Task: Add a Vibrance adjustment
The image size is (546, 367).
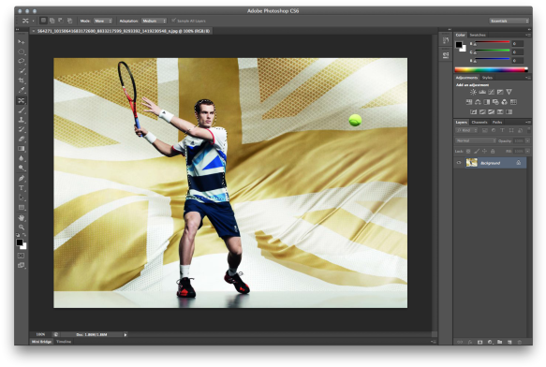Action: click(x=509, y=92)
